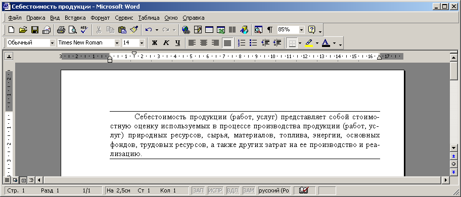Apply font color button
Screen dimensions: 461x197
click(326, 43)
